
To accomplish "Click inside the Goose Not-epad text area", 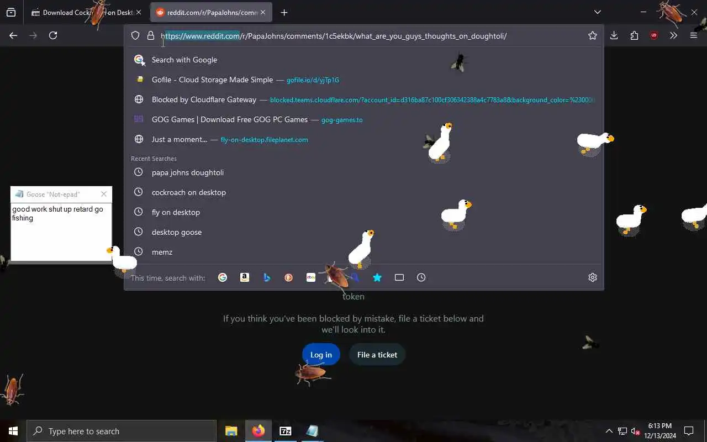I will [61, 232].
